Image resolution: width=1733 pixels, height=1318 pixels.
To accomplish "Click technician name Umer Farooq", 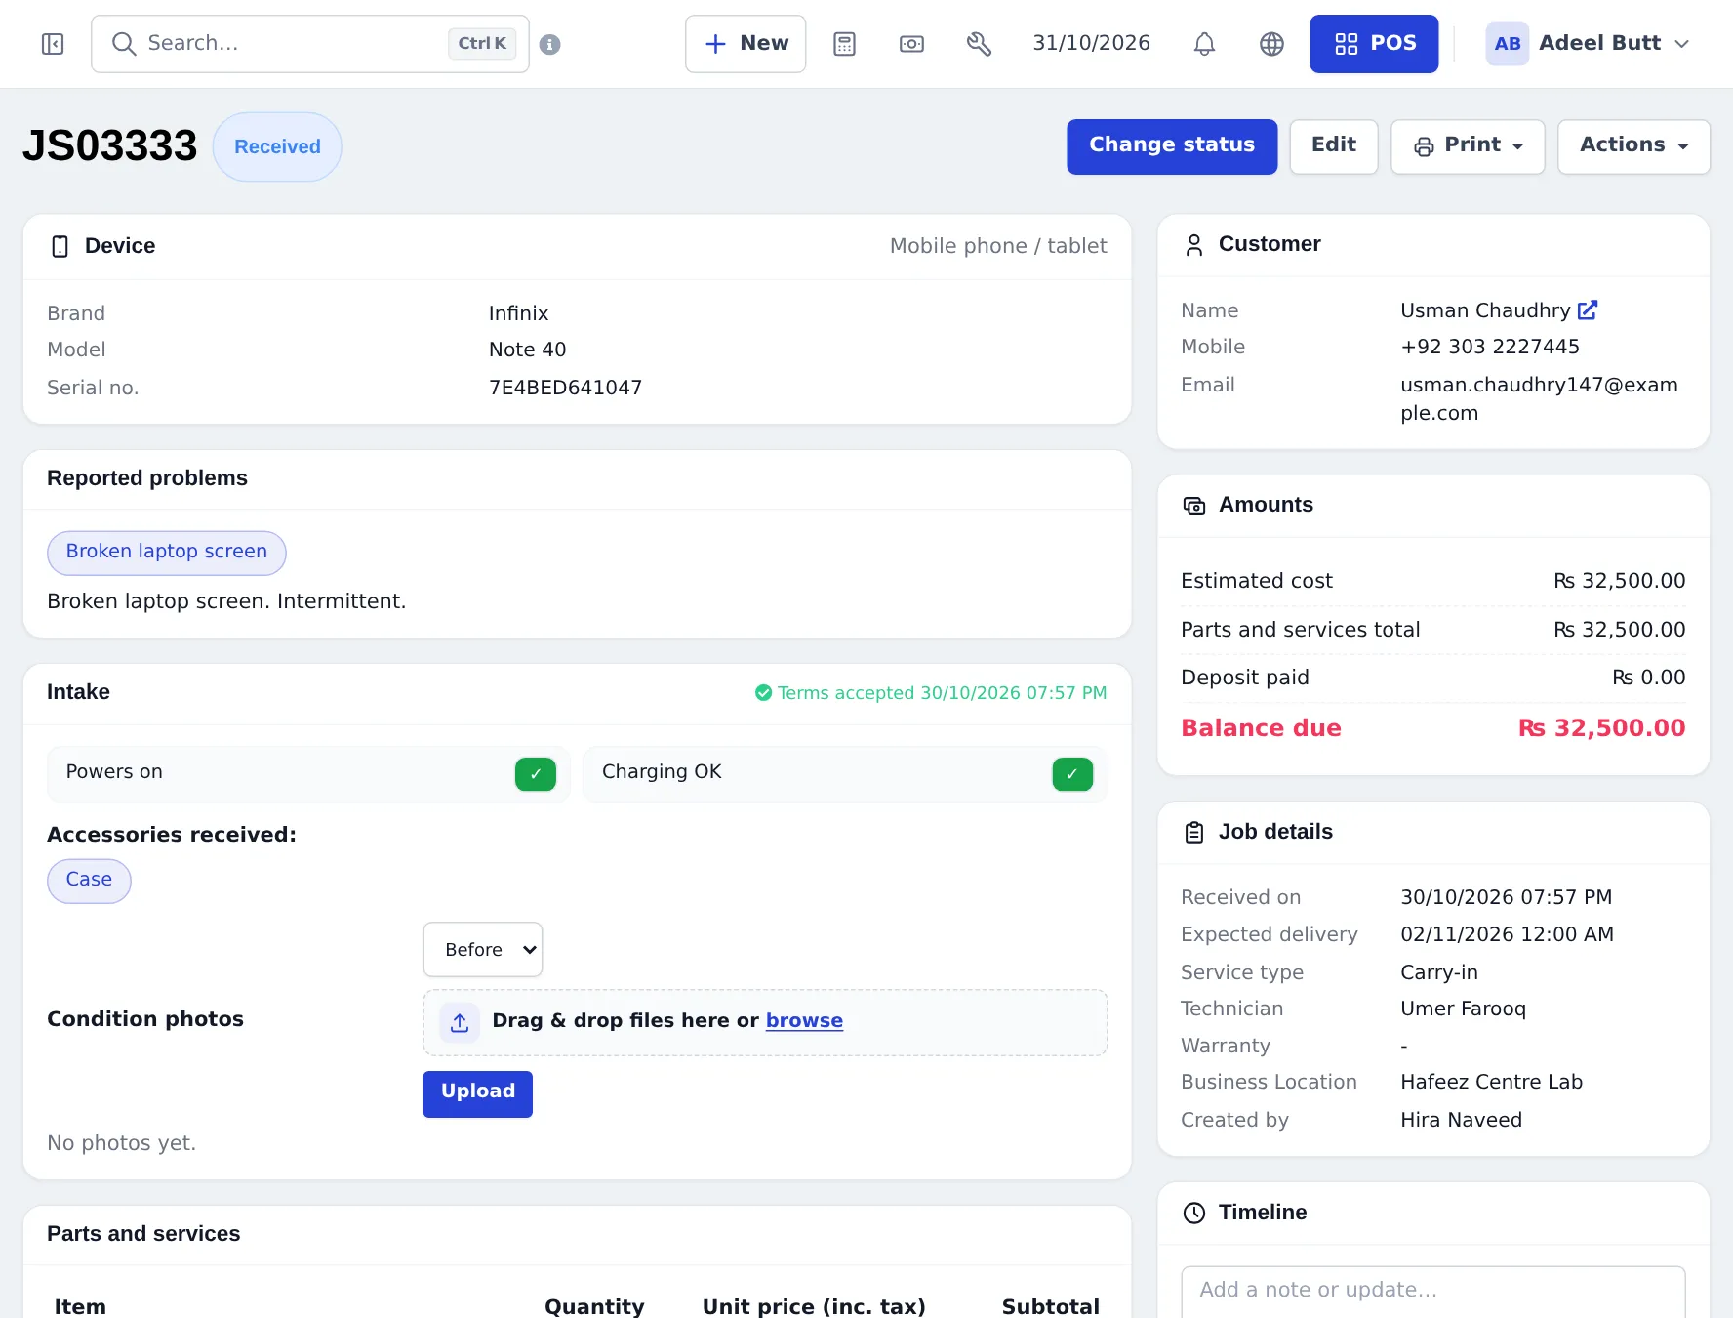I will [1463, 1009].
